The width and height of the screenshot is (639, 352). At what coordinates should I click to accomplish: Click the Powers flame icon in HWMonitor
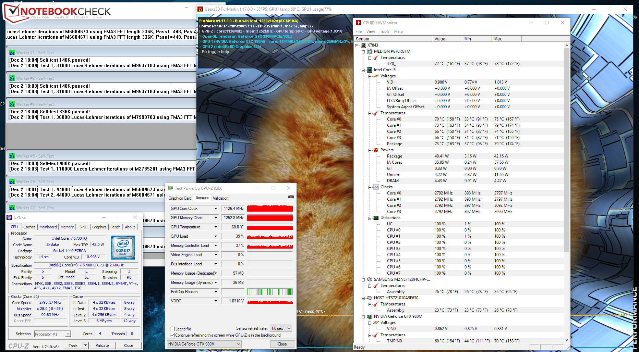pyautogui.click(x=376, y=150)
